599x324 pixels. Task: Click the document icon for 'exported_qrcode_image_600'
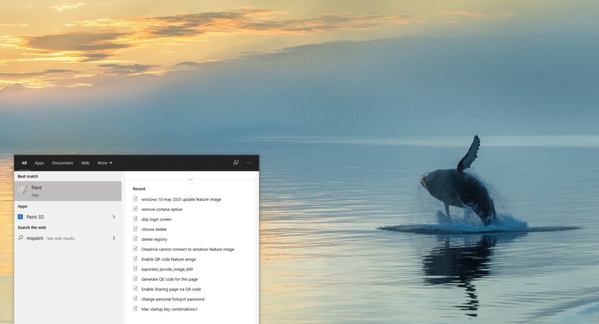click(x=135, y=269)
